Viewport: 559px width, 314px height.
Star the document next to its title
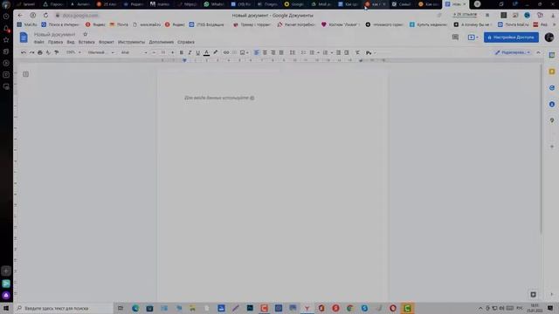click(86, 34)
